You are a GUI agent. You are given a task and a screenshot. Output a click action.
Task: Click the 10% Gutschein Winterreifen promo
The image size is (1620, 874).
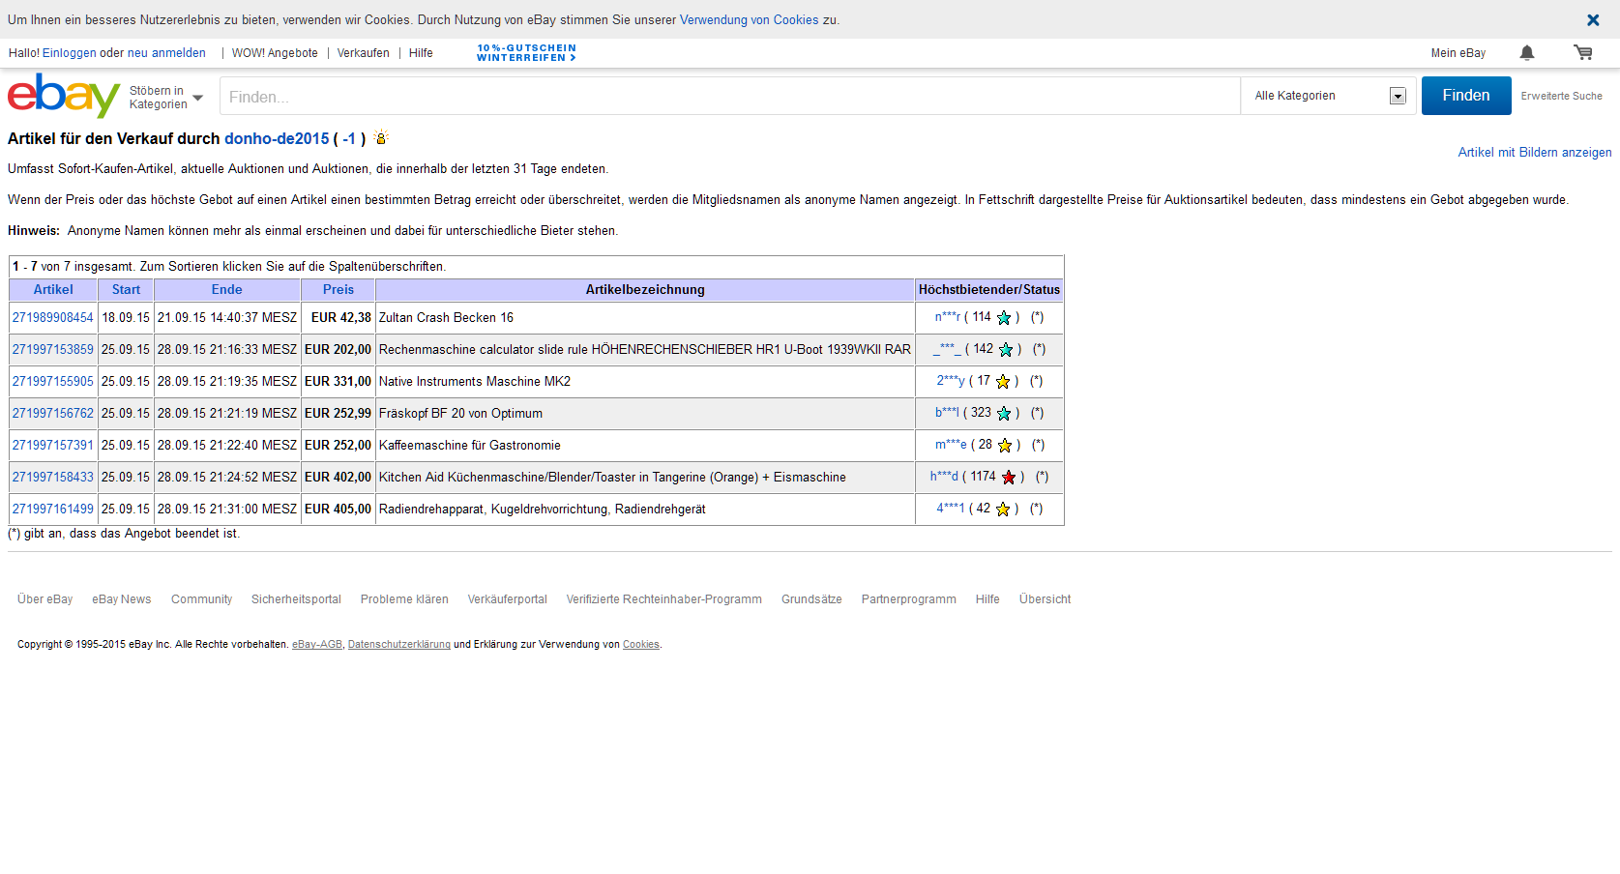[526, 53]
